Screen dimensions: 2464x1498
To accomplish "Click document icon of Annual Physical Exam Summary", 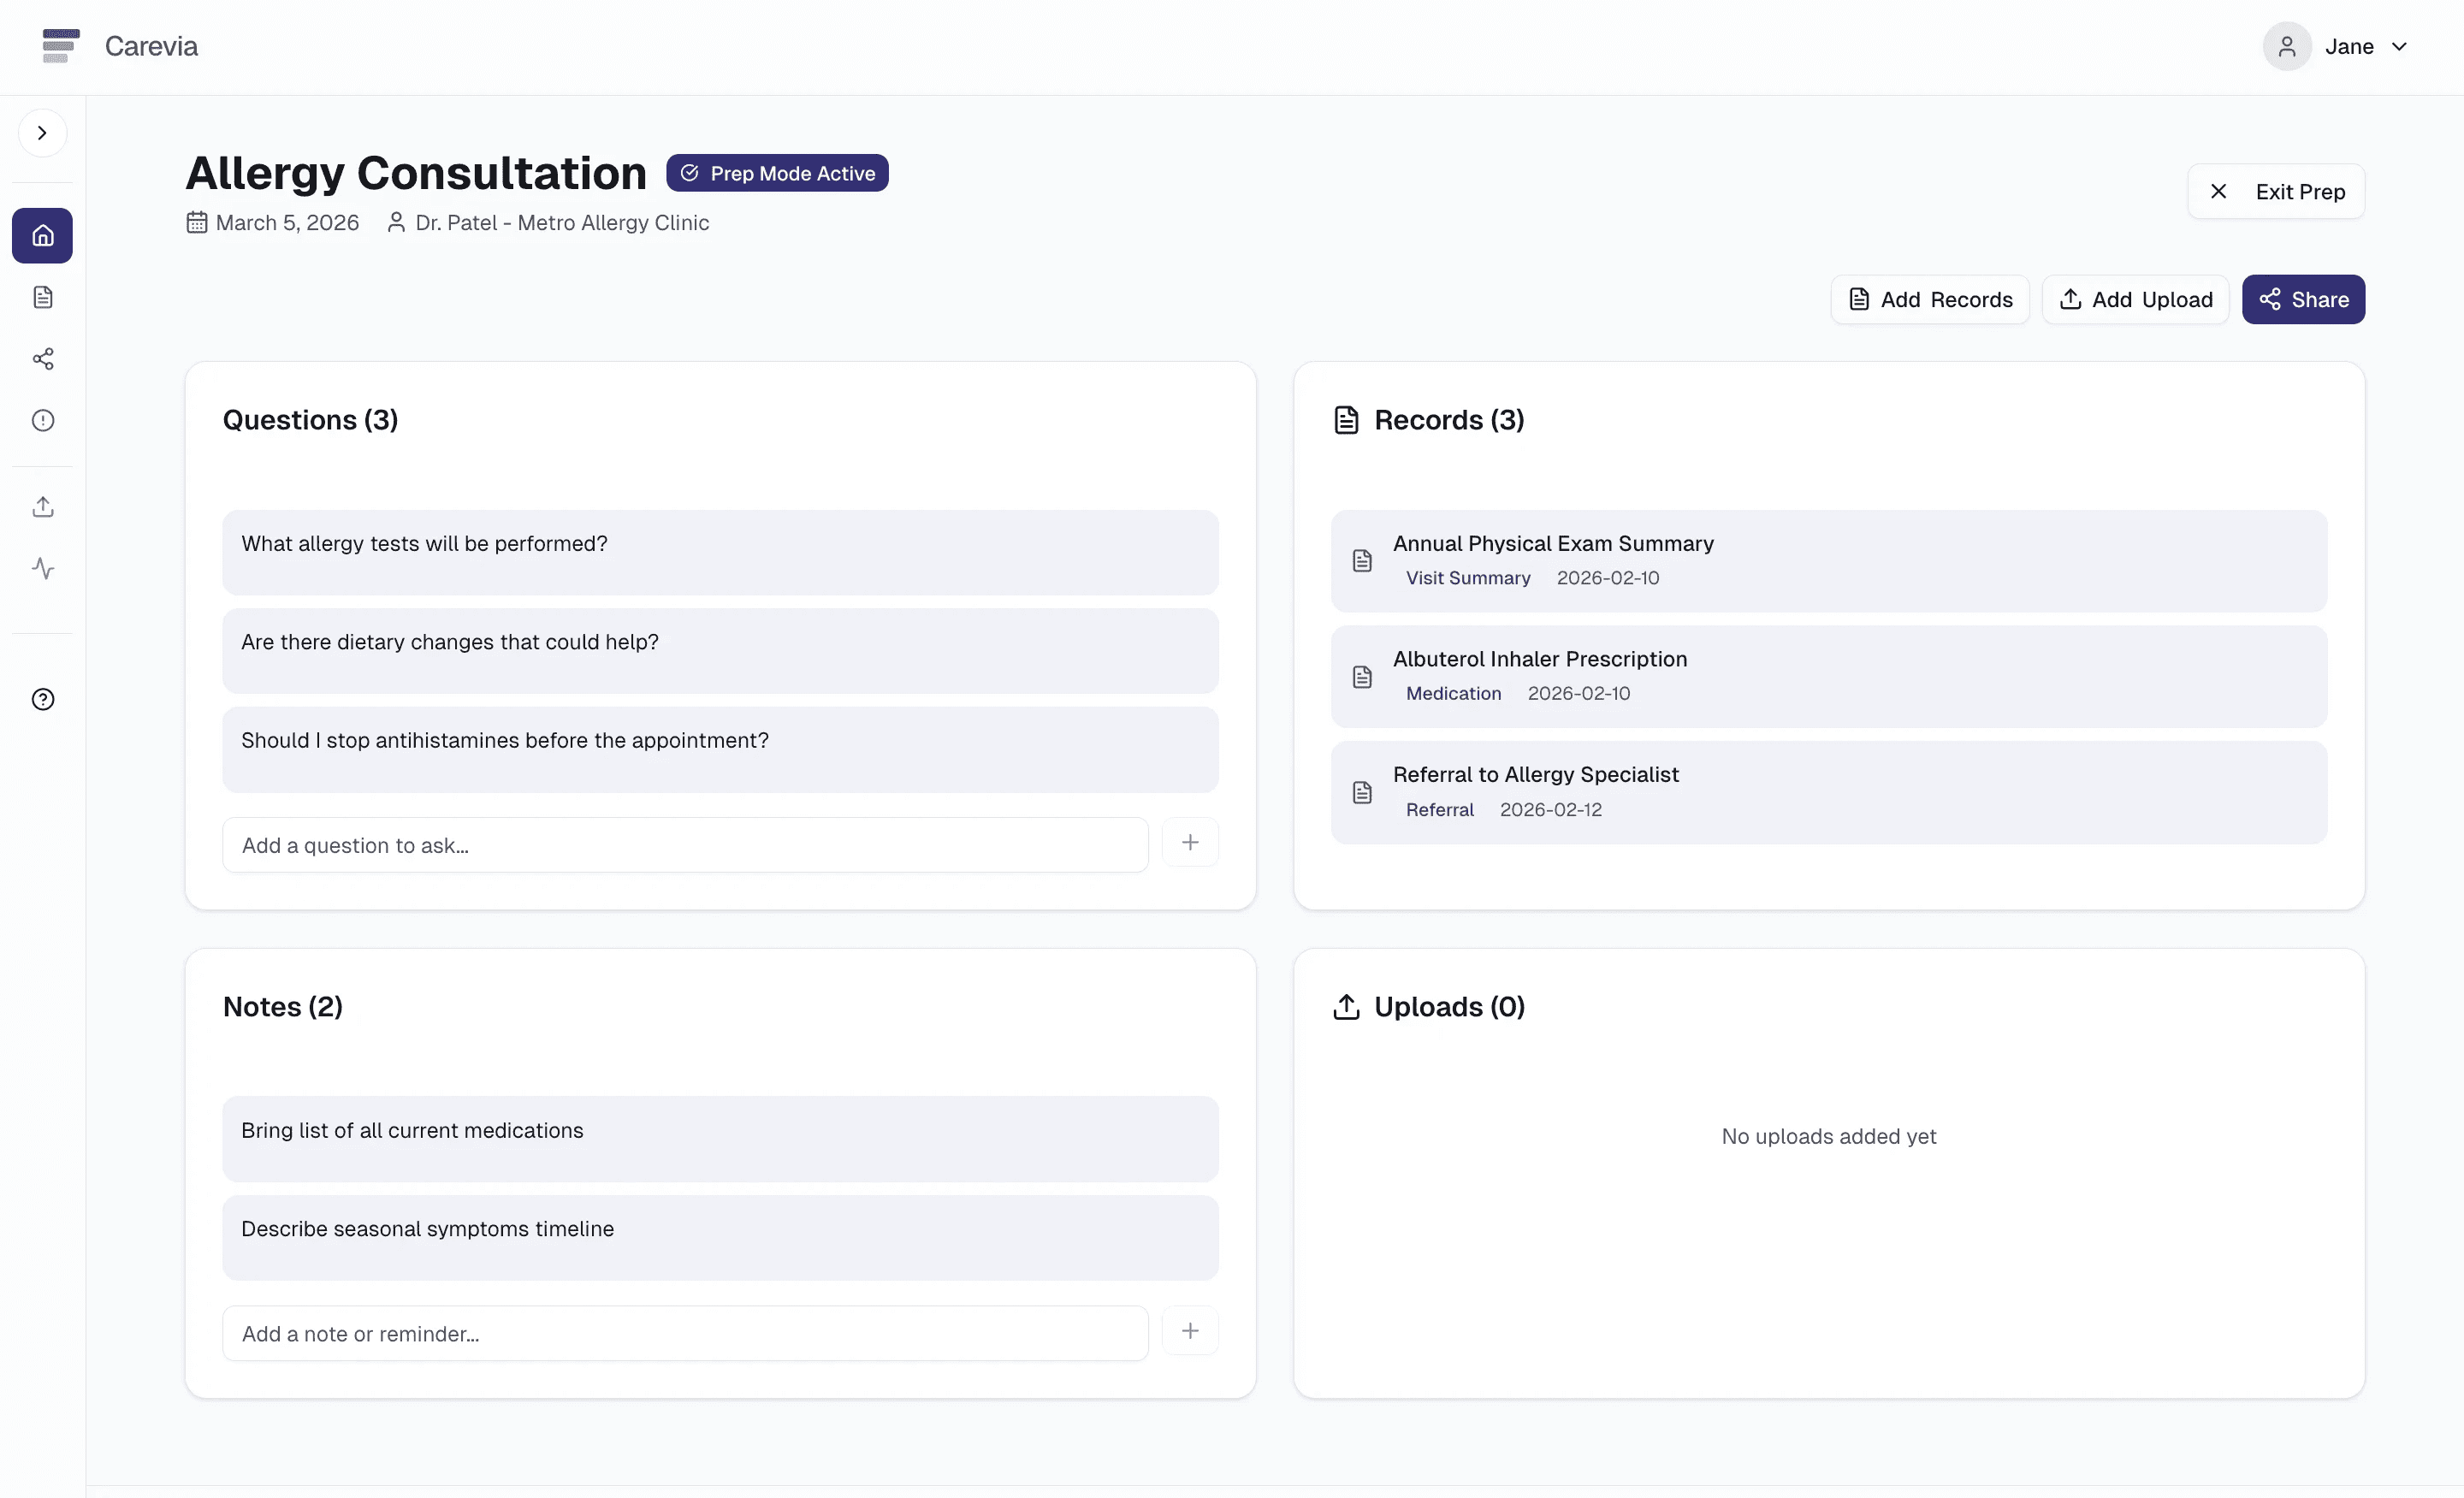I will point(1362,561).
